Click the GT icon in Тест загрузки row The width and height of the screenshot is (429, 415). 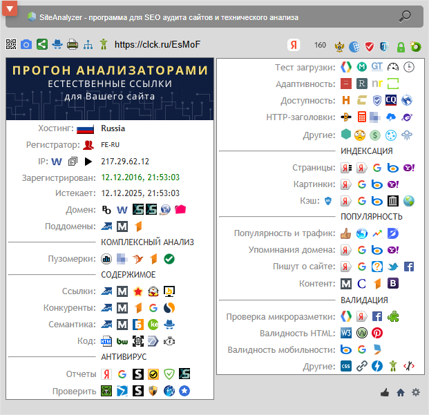tap(377, 67)
